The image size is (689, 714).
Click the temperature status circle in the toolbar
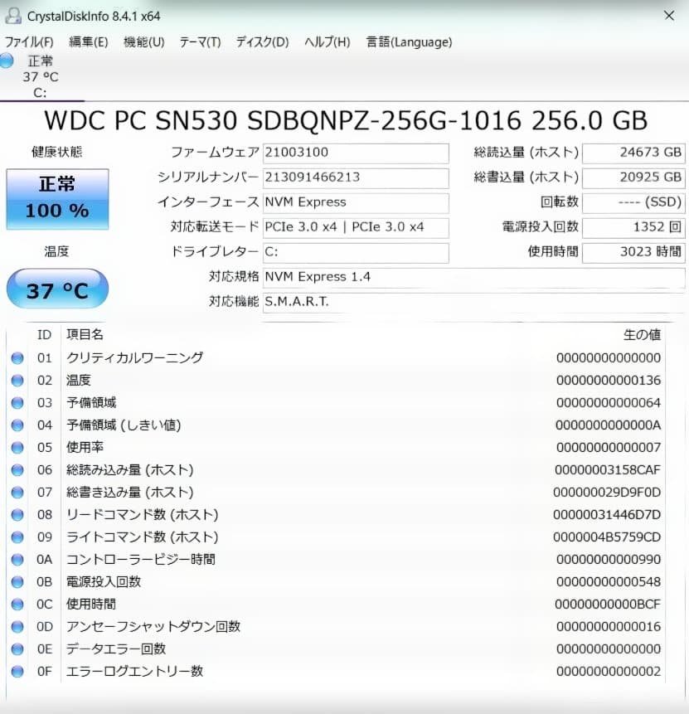click(x=7, y=60)
